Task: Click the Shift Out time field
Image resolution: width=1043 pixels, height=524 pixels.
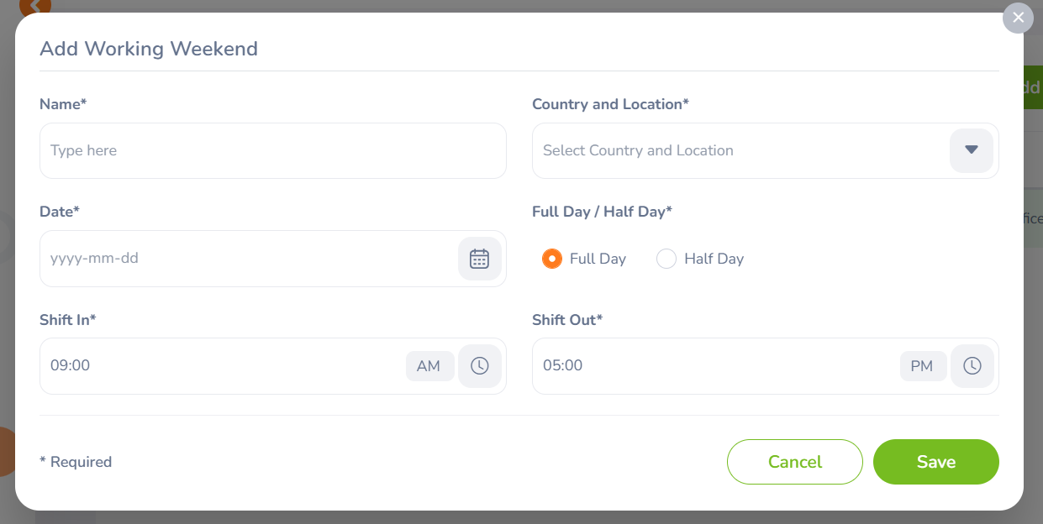Action: click(x=714, y=366)
